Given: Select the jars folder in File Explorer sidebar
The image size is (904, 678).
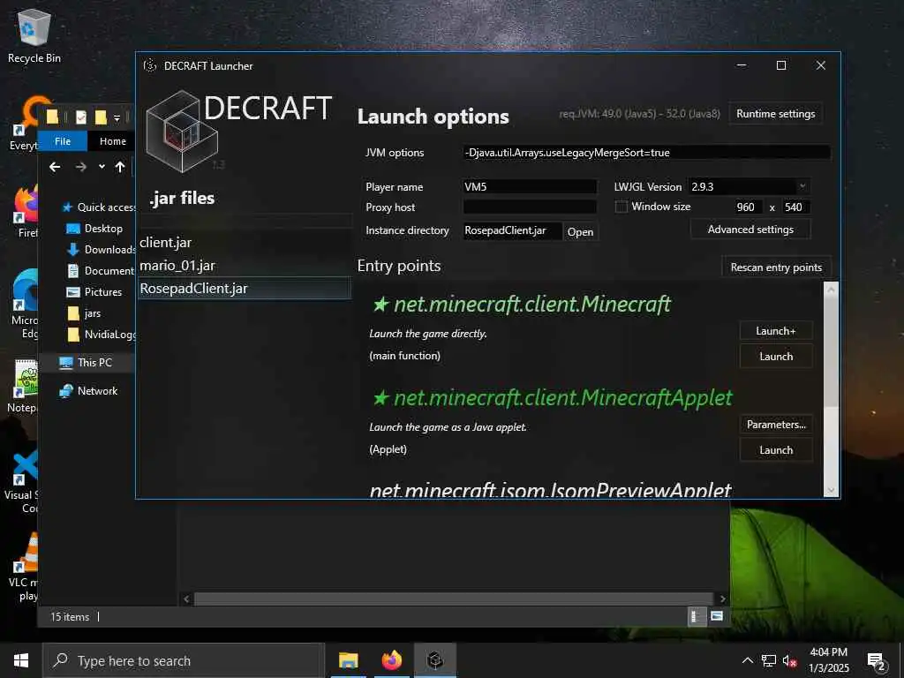Looking at the screenshot, I should click(84, 313).
